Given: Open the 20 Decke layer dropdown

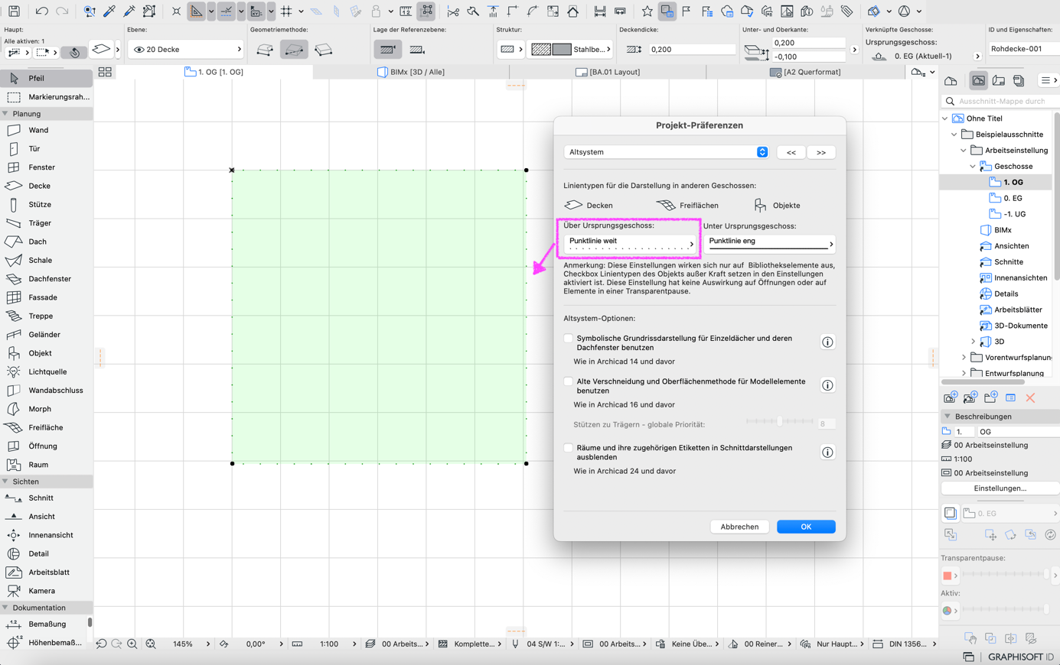Looking at the screenshot, I should pos(186,50).
